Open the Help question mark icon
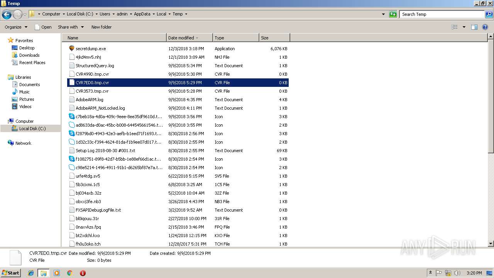This screenshot has height=278, width=494. [x=486, y=27]
